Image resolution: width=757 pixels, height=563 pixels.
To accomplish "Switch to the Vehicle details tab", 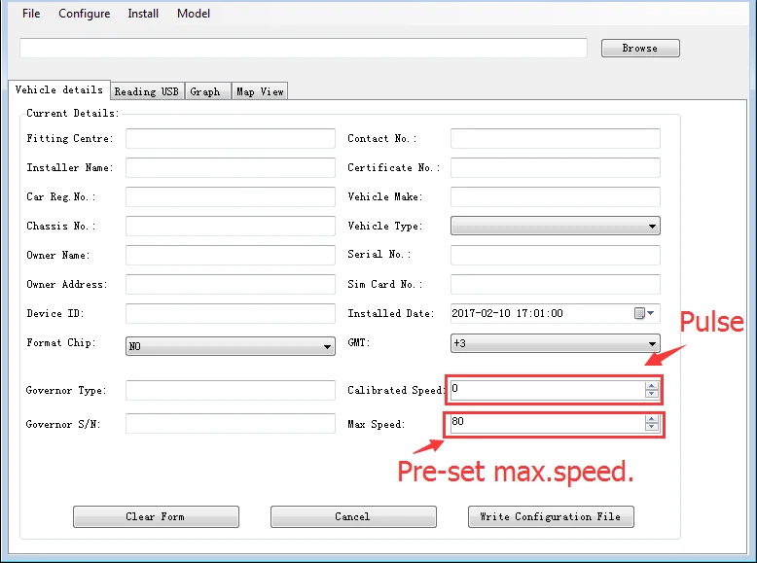I will click(59, 89).
